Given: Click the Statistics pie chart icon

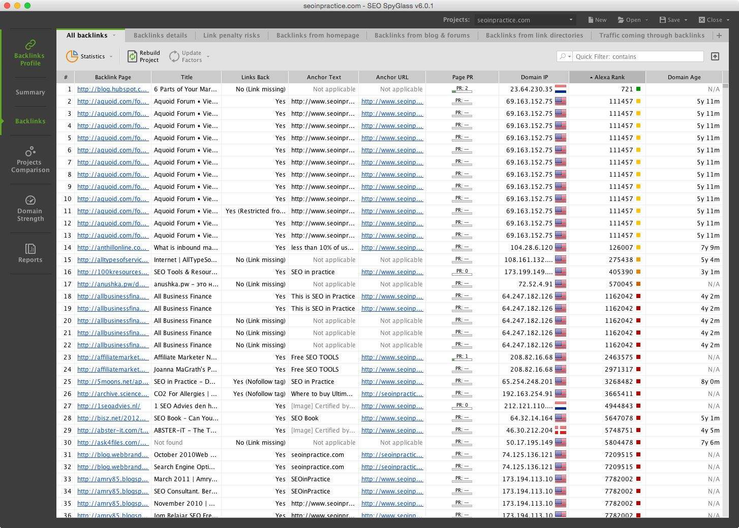Looking at the screenshot, I should coord(72,56).
